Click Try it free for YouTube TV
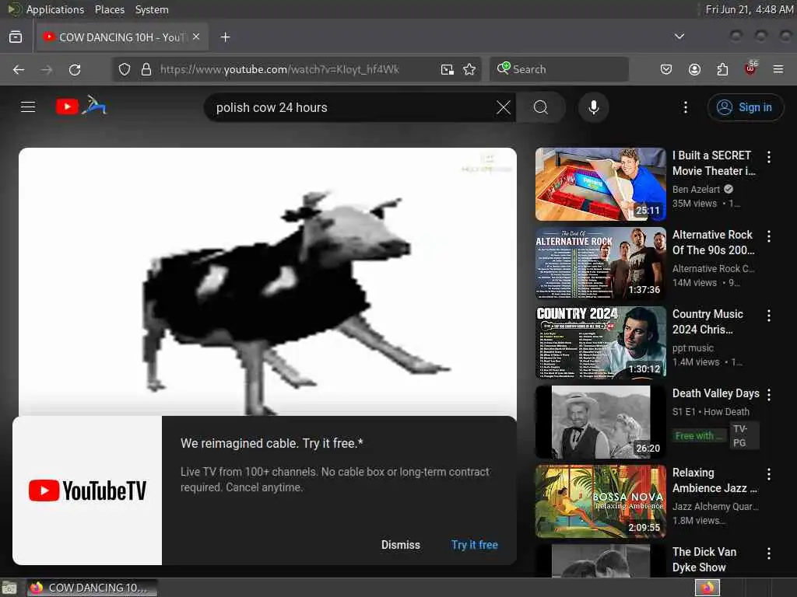This screenshot has height=597, width=797. click(474, 545)
